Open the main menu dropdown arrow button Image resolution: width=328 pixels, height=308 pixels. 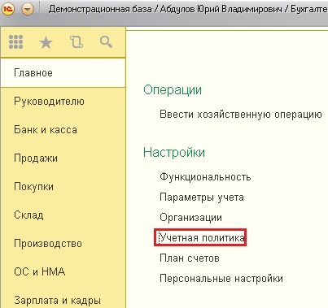pyautogui.click(x=28, y=10)
